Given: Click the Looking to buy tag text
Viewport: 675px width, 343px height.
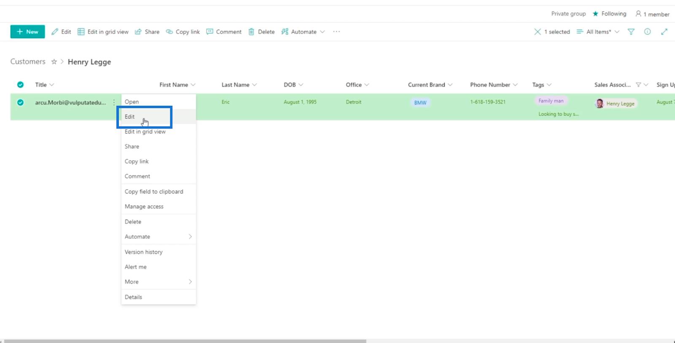Looking at the screenshot, I should (559, 114).
